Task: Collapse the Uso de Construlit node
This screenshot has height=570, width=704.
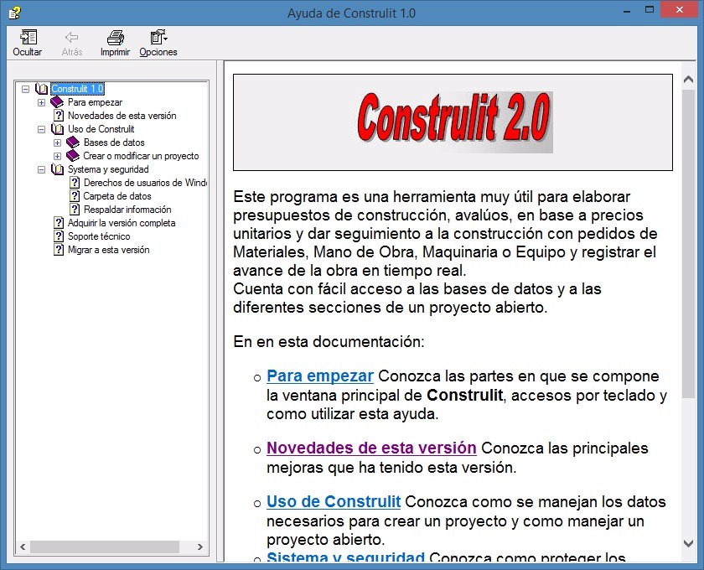Action: point(41,129)
